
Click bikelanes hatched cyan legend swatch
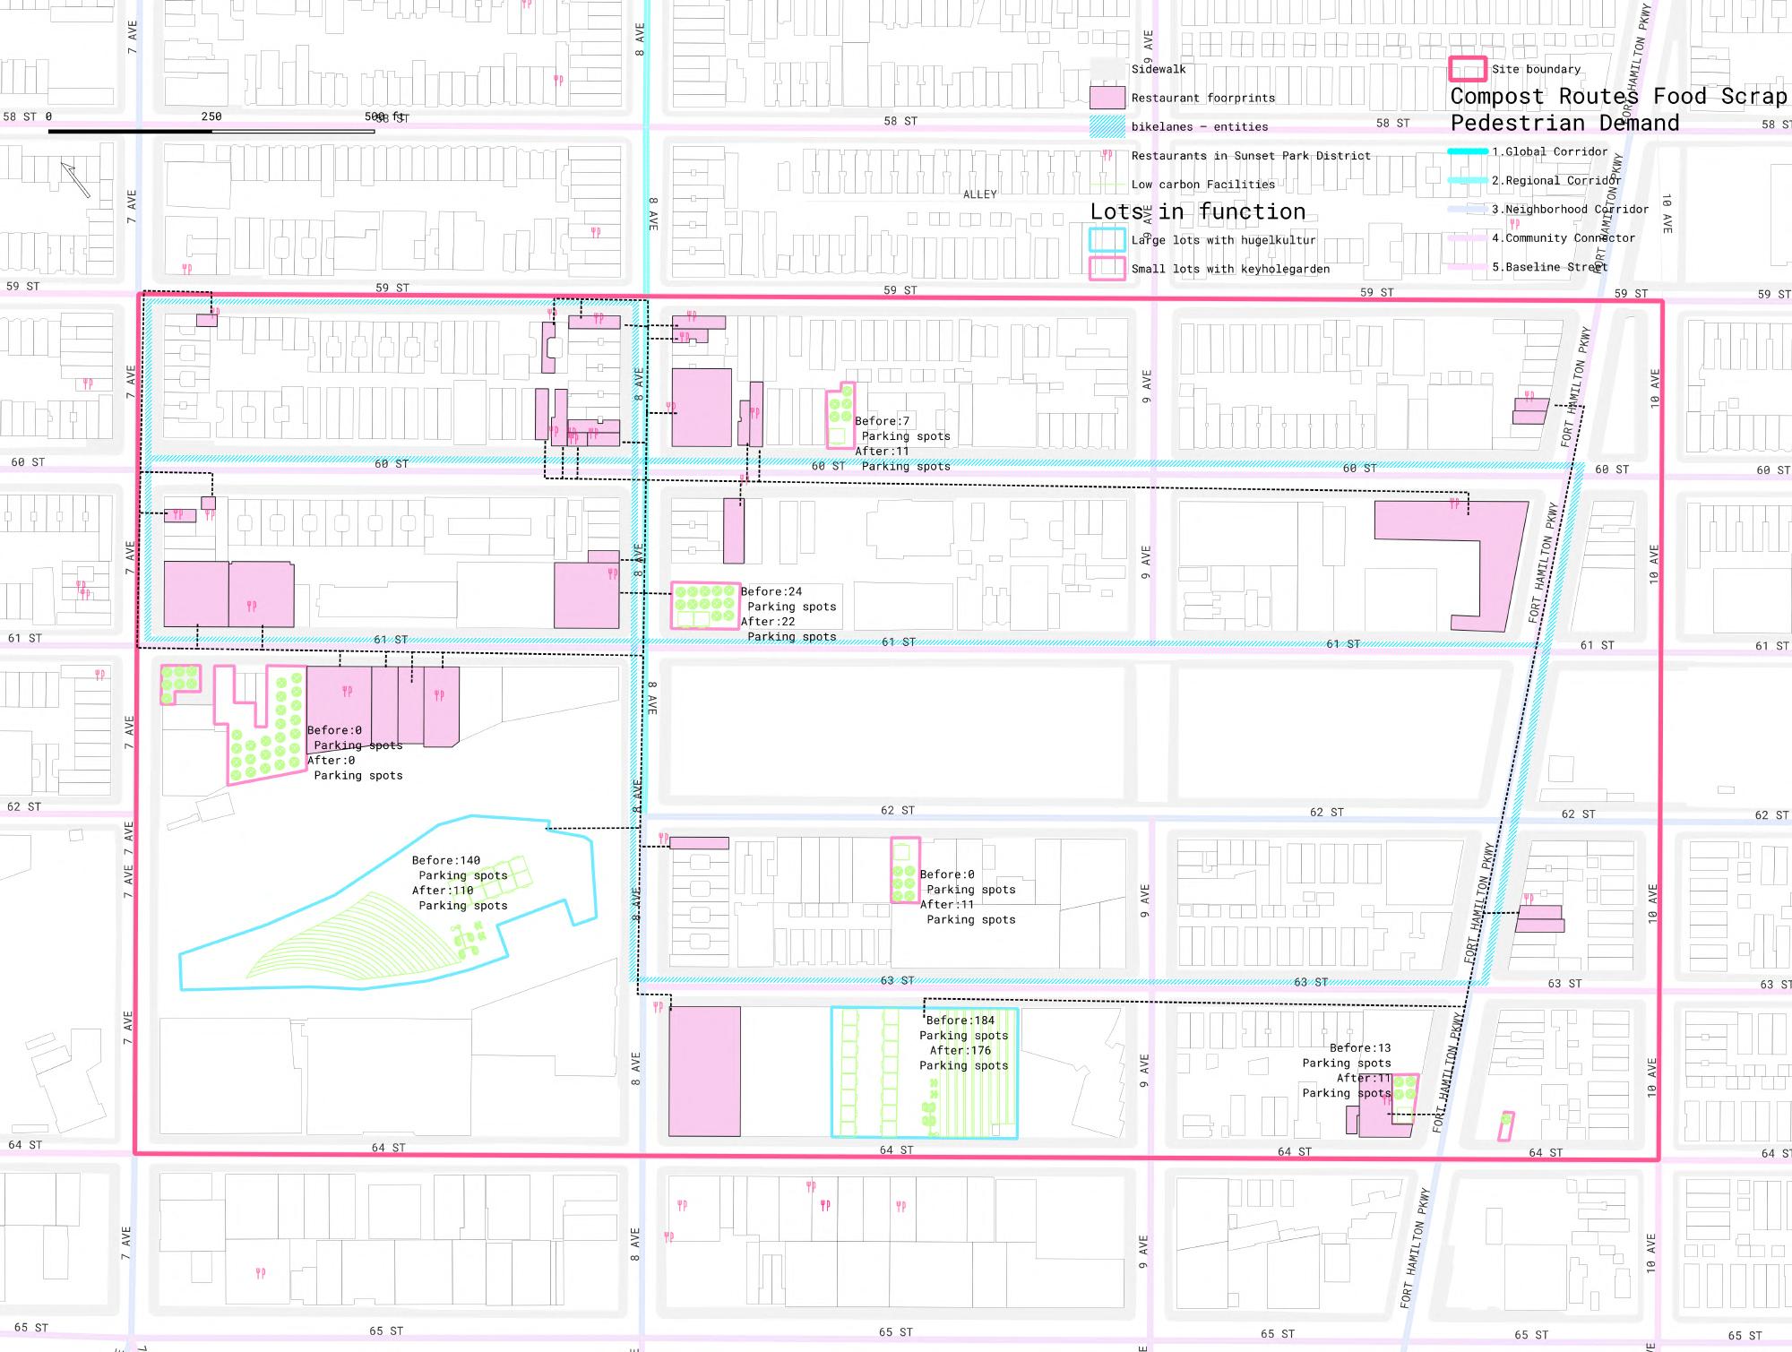pyautogui.click(x=1107, y=126)
